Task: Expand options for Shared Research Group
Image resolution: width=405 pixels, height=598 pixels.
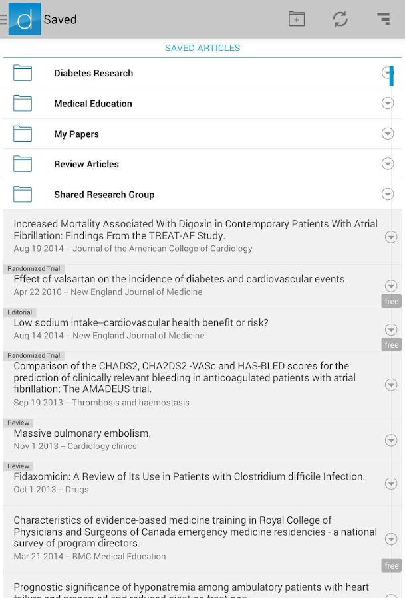Action: [x=388, y=194]
